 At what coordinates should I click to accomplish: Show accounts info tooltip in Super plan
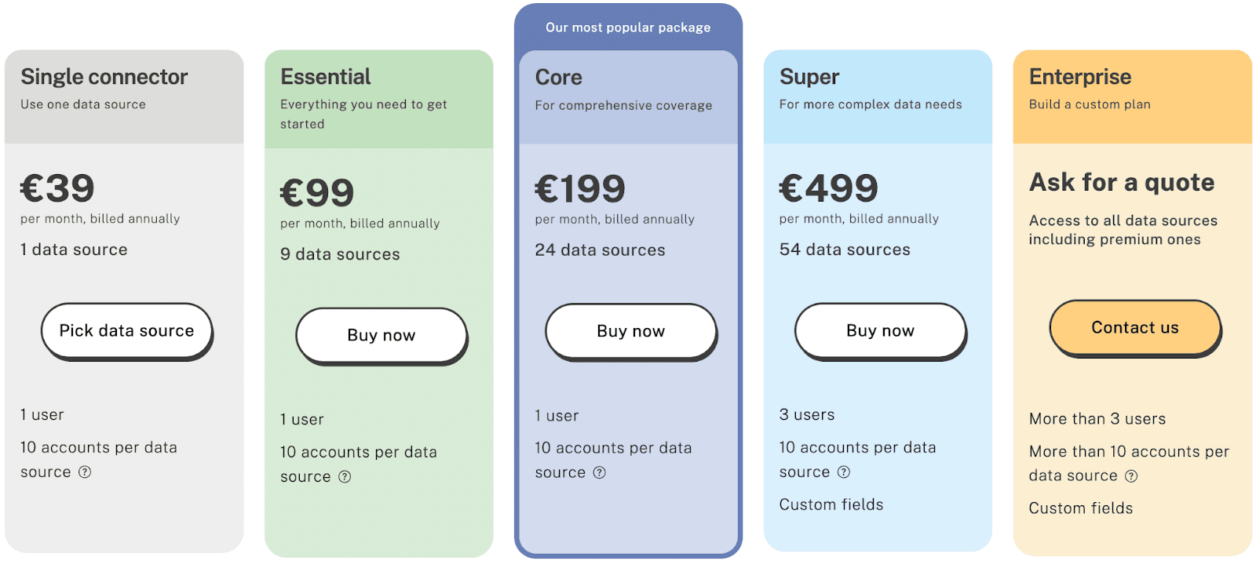(x=844, y=472)
